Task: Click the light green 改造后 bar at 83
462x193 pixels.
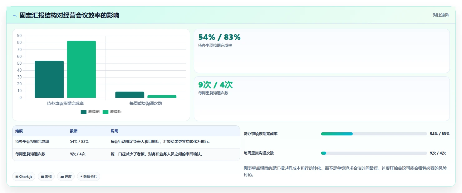Action: click(x=81, y=69)
